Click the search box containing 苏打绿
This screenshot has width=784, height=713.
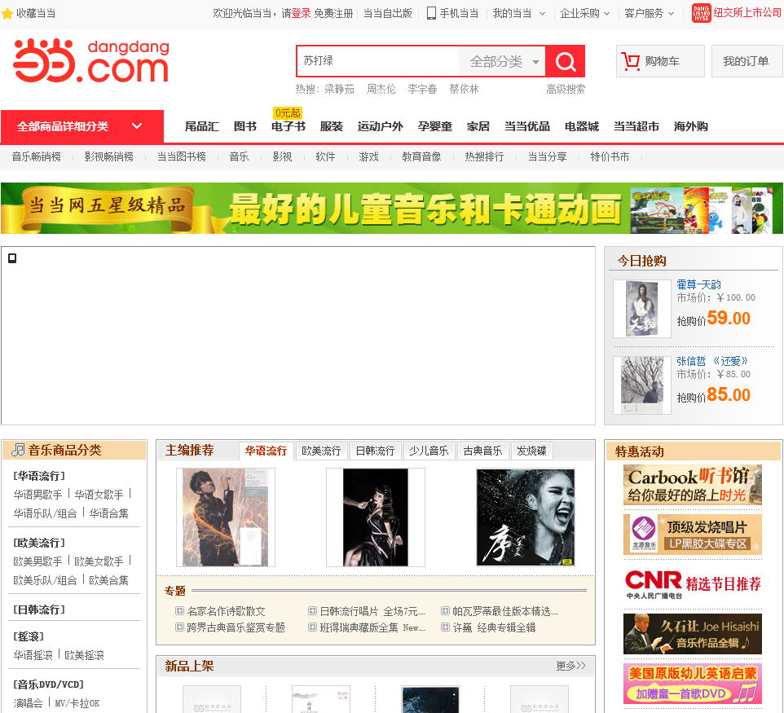378,61
